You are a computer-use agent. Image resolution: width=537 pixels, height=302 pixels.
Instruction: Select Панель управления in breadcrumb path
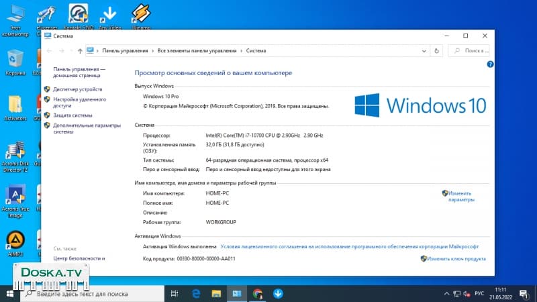point(125,50)
